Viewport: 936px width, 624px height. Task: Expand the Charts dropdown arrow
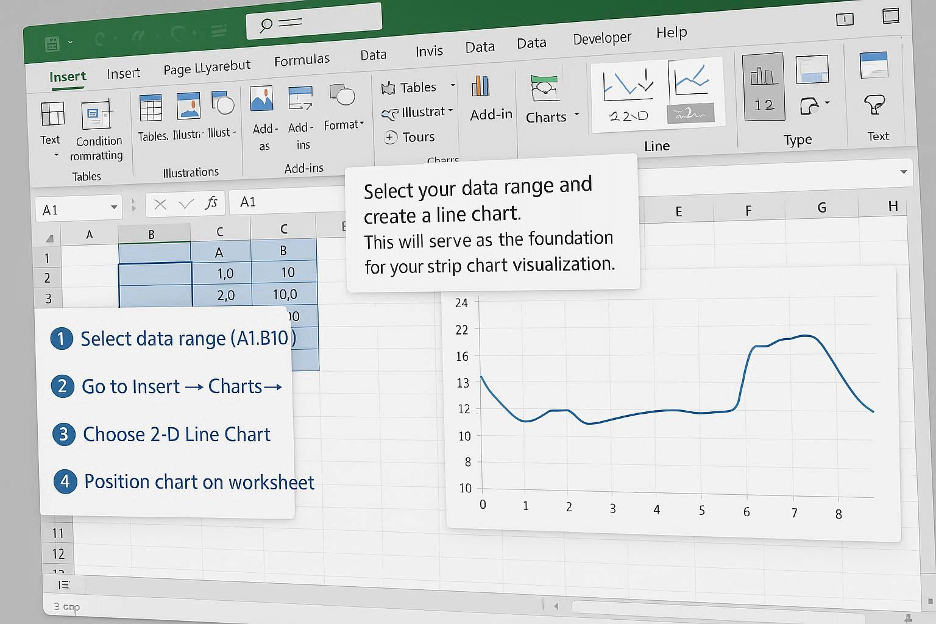(576, 115)
